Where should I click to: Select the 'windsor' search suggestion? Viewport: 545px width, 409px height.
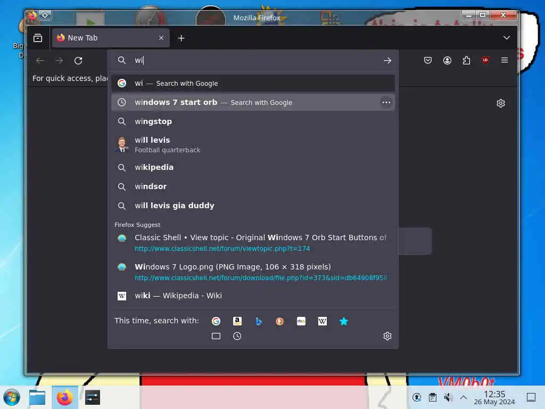tap(253, 186)
